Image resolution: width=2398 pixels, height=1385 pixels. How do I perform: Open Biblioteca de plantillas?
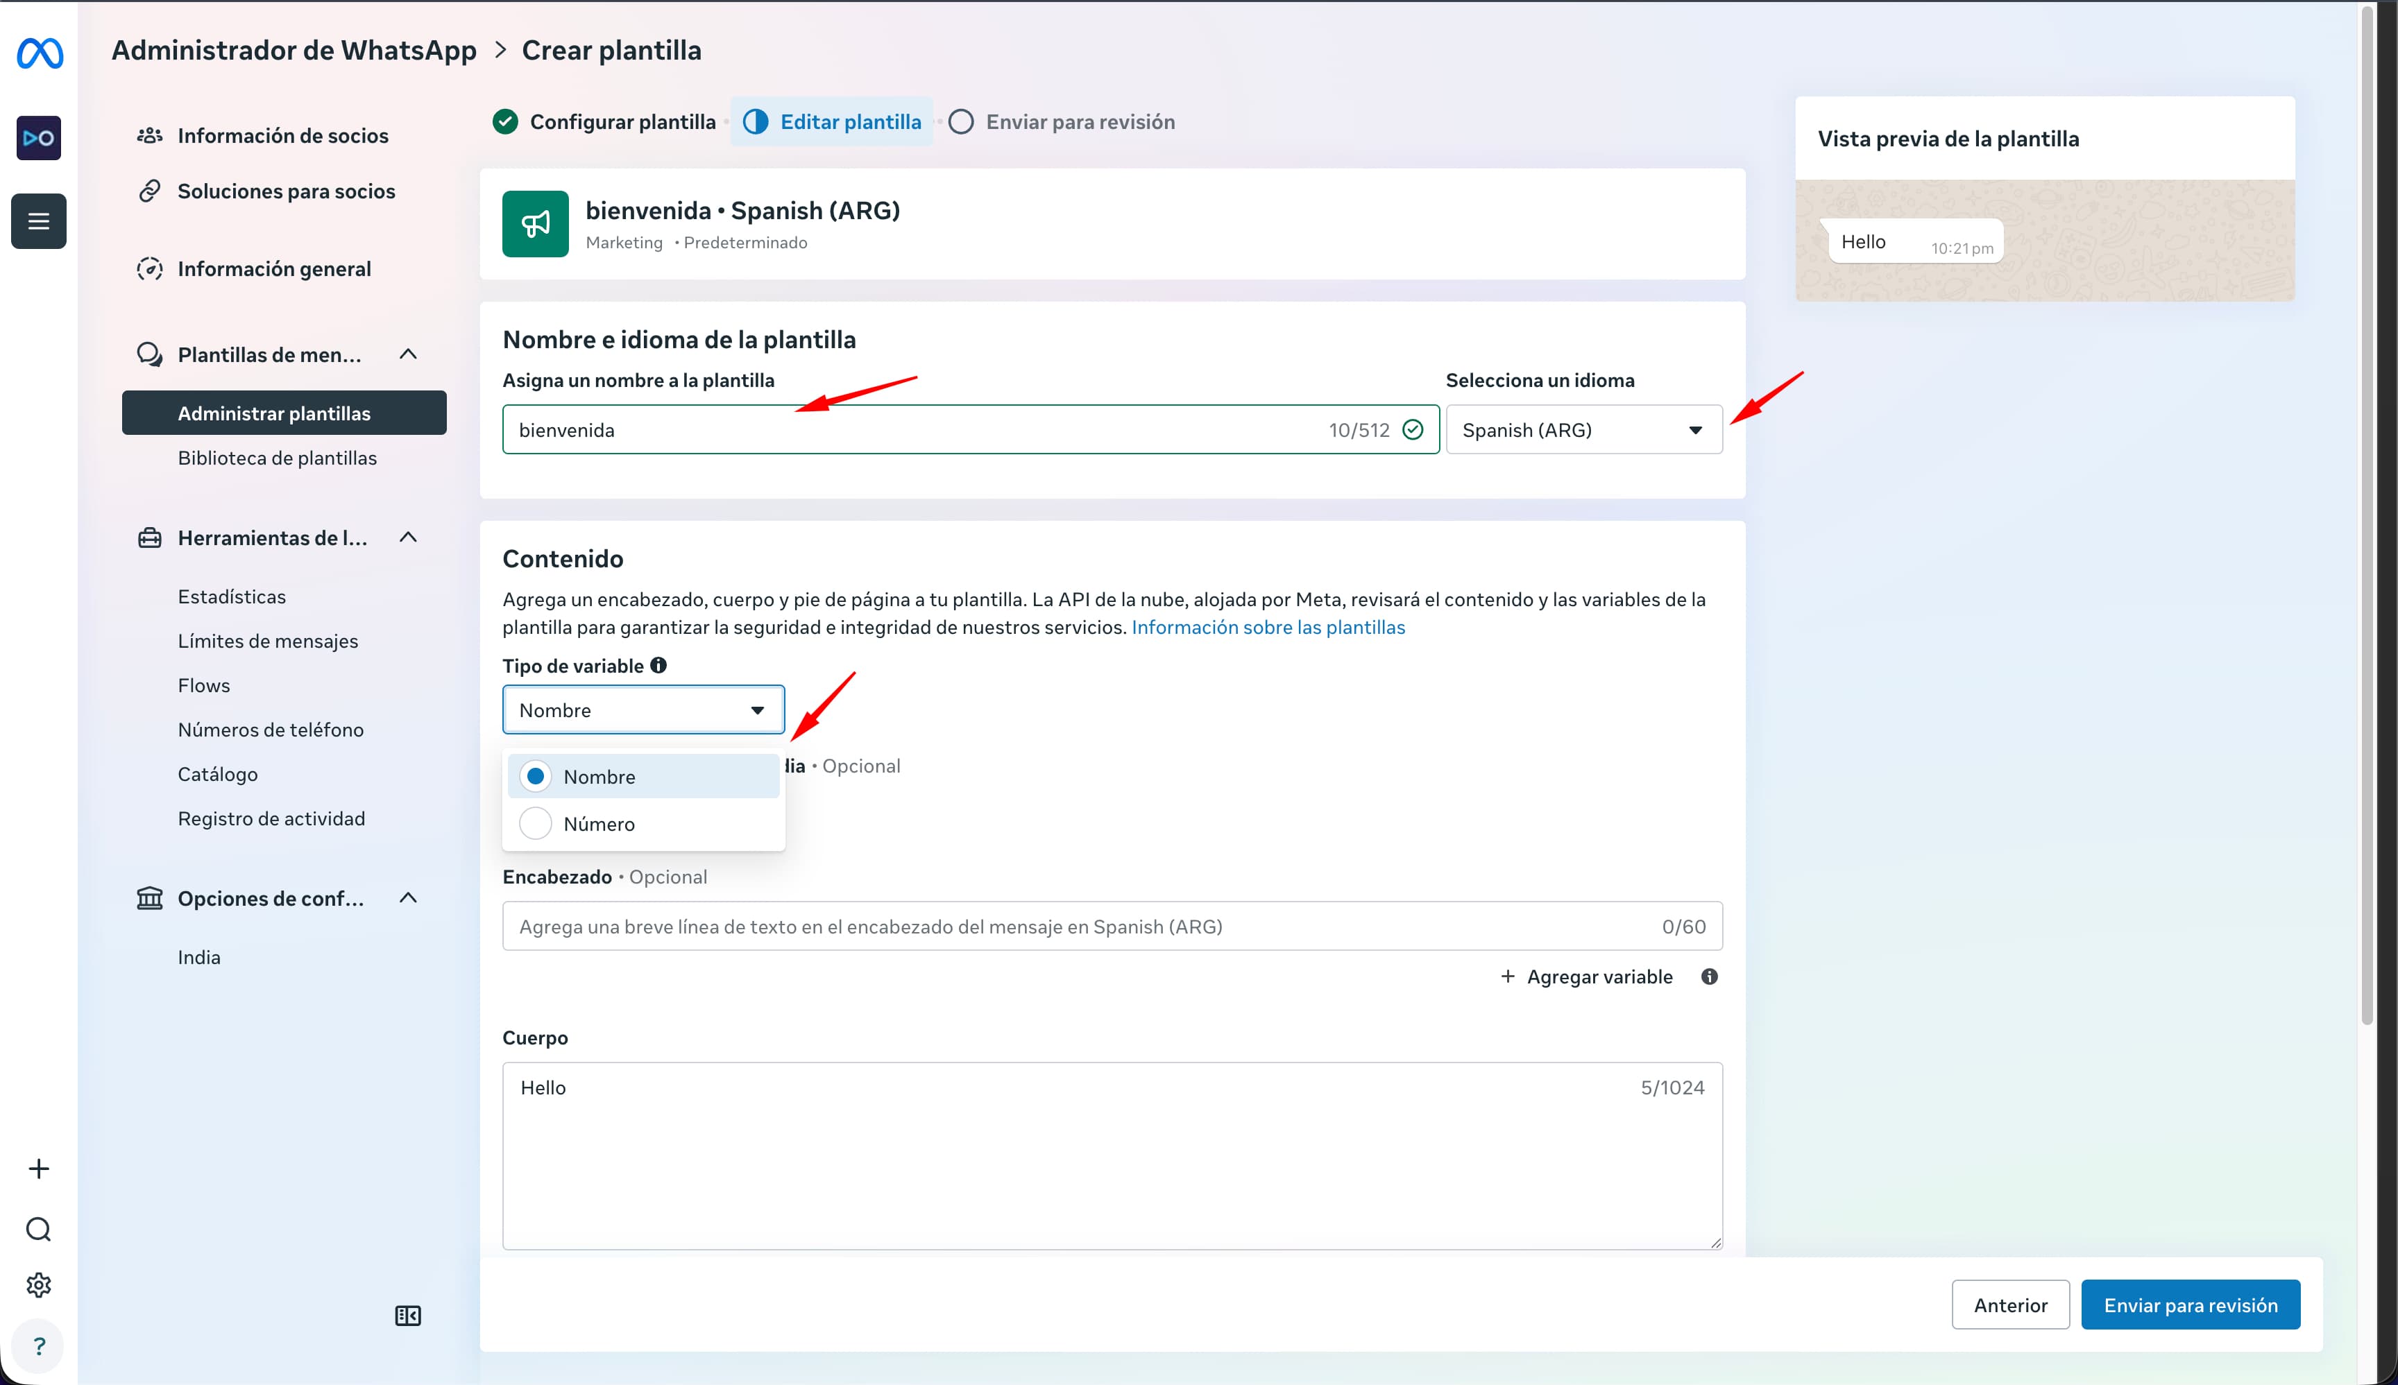point(277,458)
